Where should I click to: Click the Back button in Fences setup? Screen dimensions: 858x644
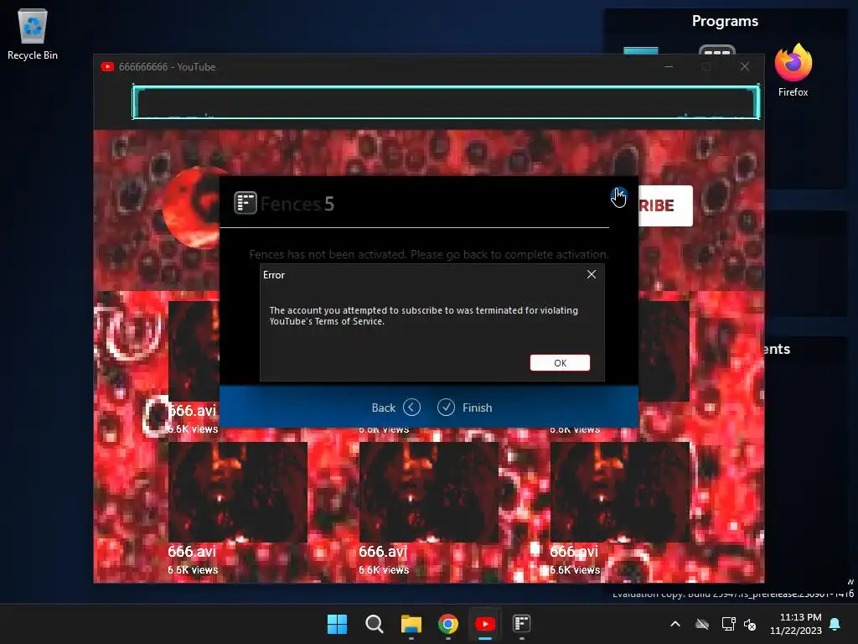[395, 408]
